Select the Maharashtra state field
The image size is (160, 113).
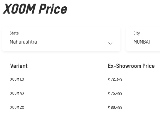pyautogui.click(x=61, y=42)
